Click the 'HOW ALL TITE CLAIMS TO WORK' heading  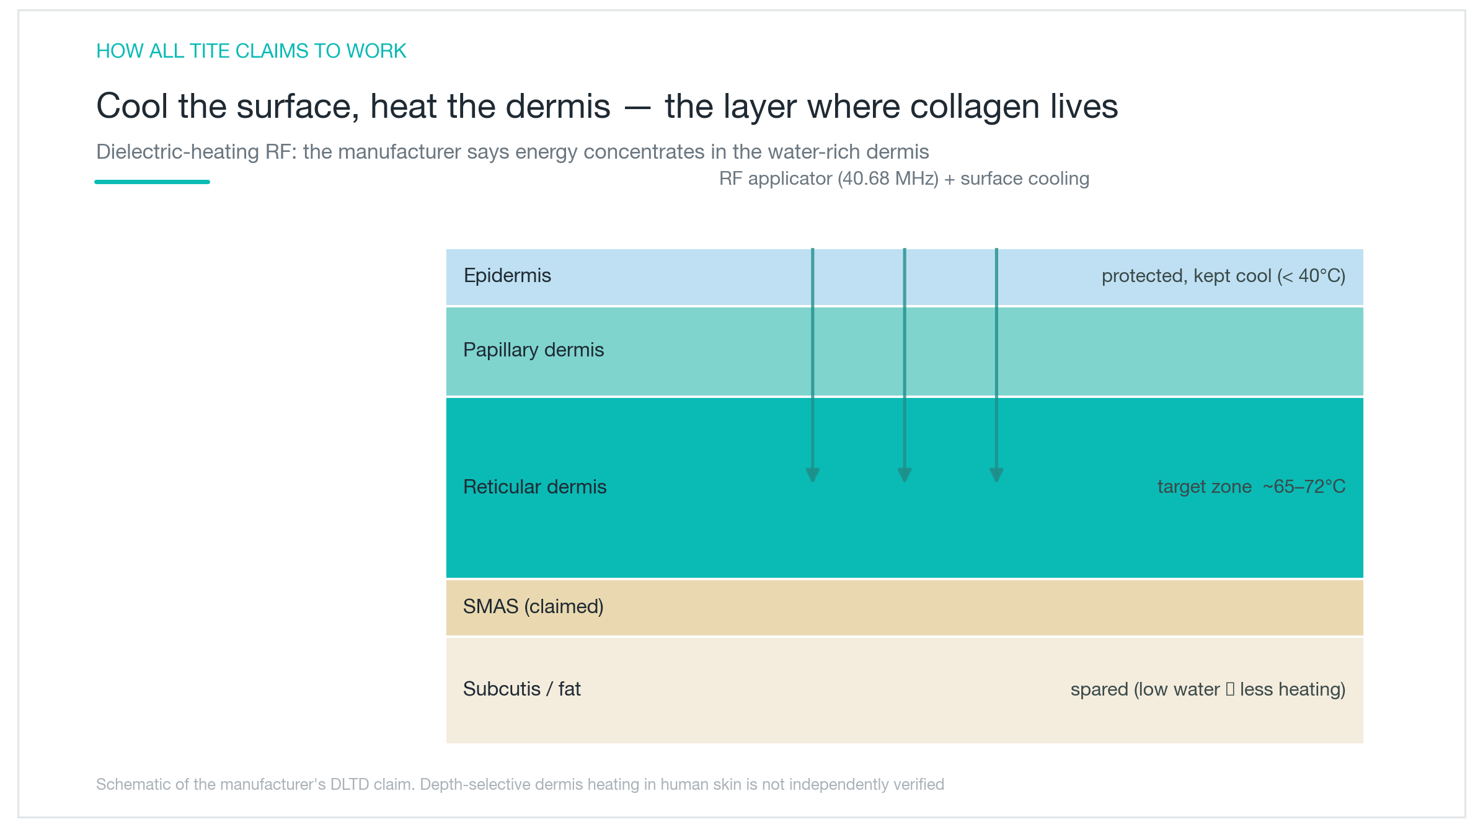pyautogui.click(x=251, y=51)
